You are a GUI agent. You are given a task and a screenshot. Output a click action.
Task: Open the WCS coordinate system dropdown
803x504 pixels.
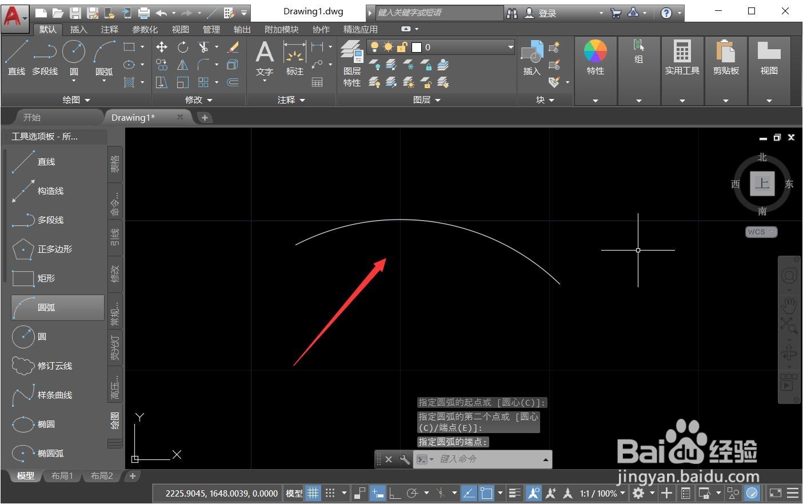[761, 232]
